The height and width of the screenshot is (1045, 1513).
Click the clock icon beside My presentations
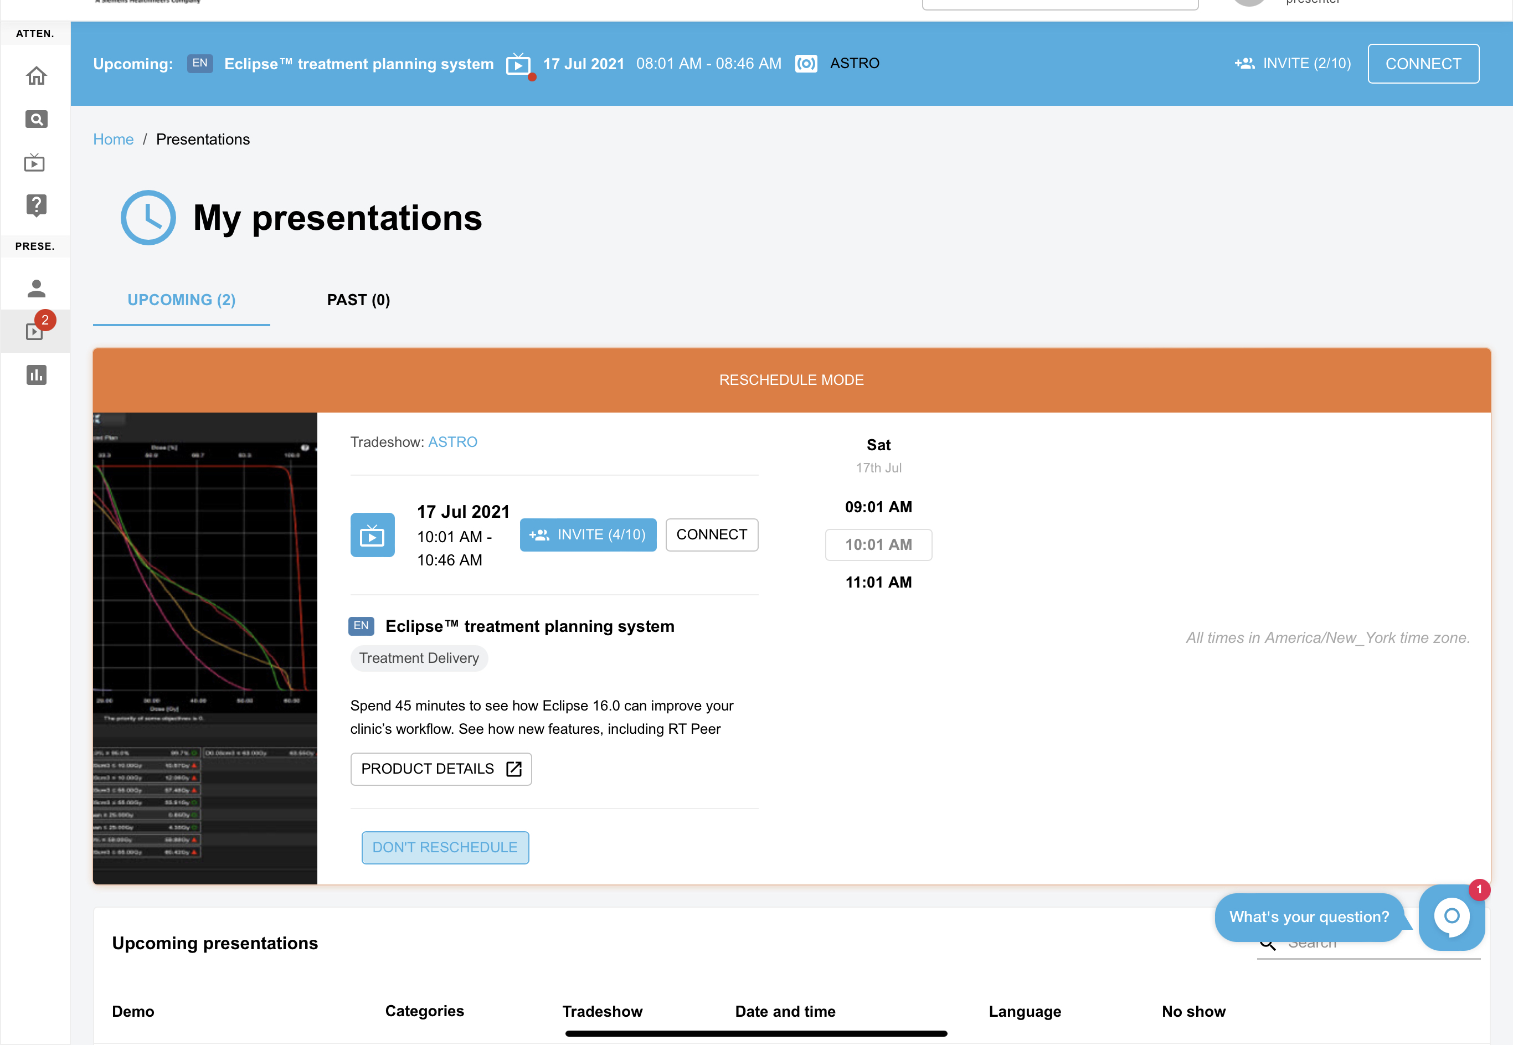click(x=148, y=218)
